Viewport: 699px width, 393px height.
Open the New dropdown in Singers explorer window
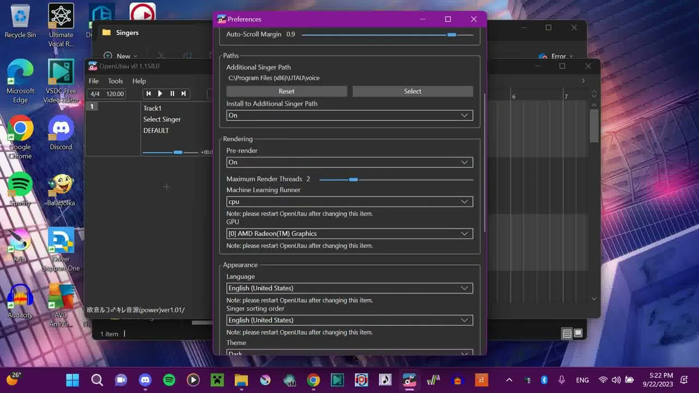coord(121,56)
